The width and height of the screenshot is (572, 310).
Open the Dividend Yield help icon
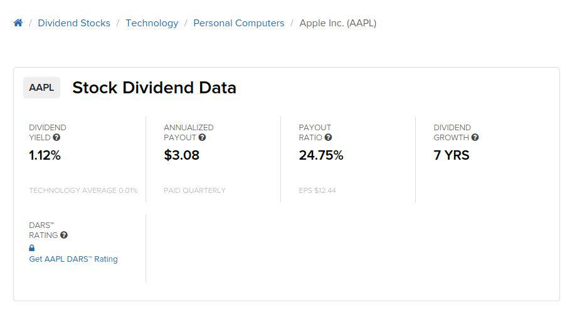pyautogui.click(x=56, y=137)
